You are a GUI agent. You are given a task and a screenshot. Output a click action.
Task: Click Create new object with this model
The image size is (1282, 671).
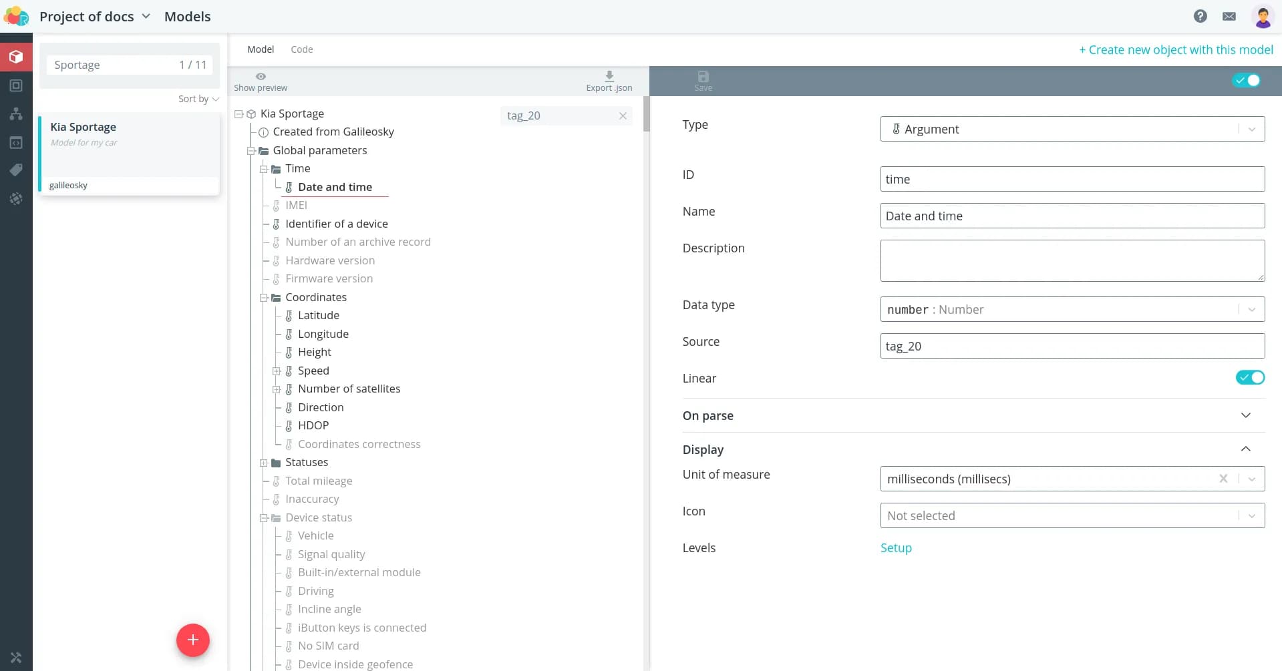pyautogui.click(x=1175, y=49)
